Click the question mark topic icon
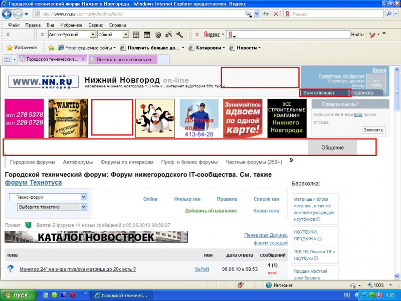 coord(10,269)
